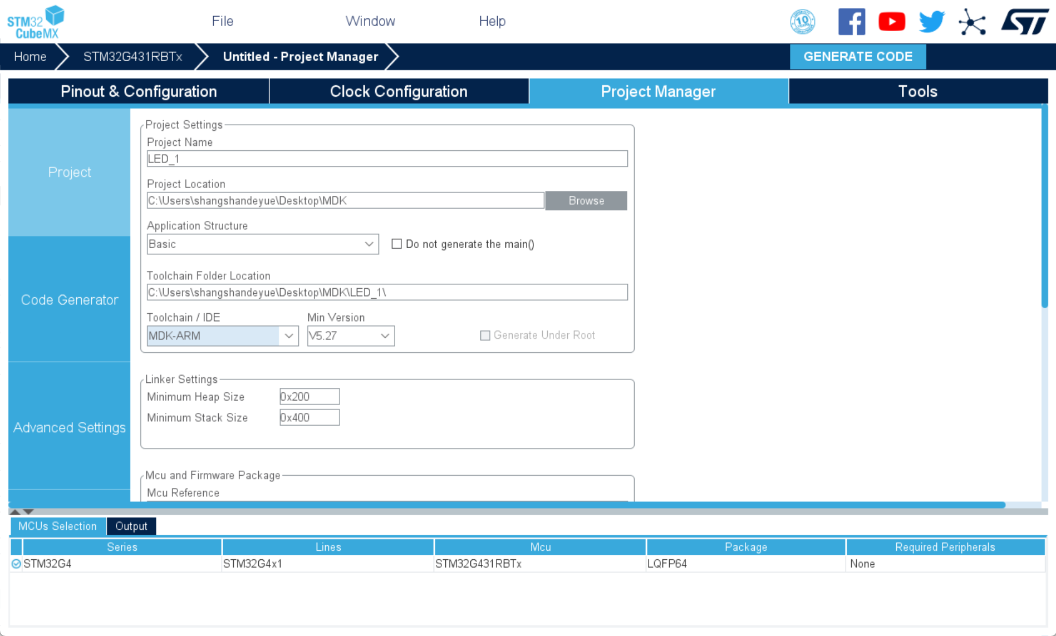Sort by Required Peripherals column header
The image size is (1056, 636).
(x=945, y=547)
